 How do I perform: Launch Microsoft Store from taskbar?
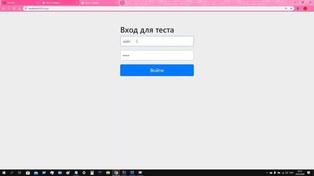pyautogui.click(x=28, y=173)
